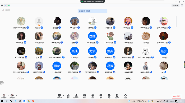Image resolution: width=185 pixels, height=103 pixels.
Task: Expand the camera options arrow
Action: click(16, 95)
